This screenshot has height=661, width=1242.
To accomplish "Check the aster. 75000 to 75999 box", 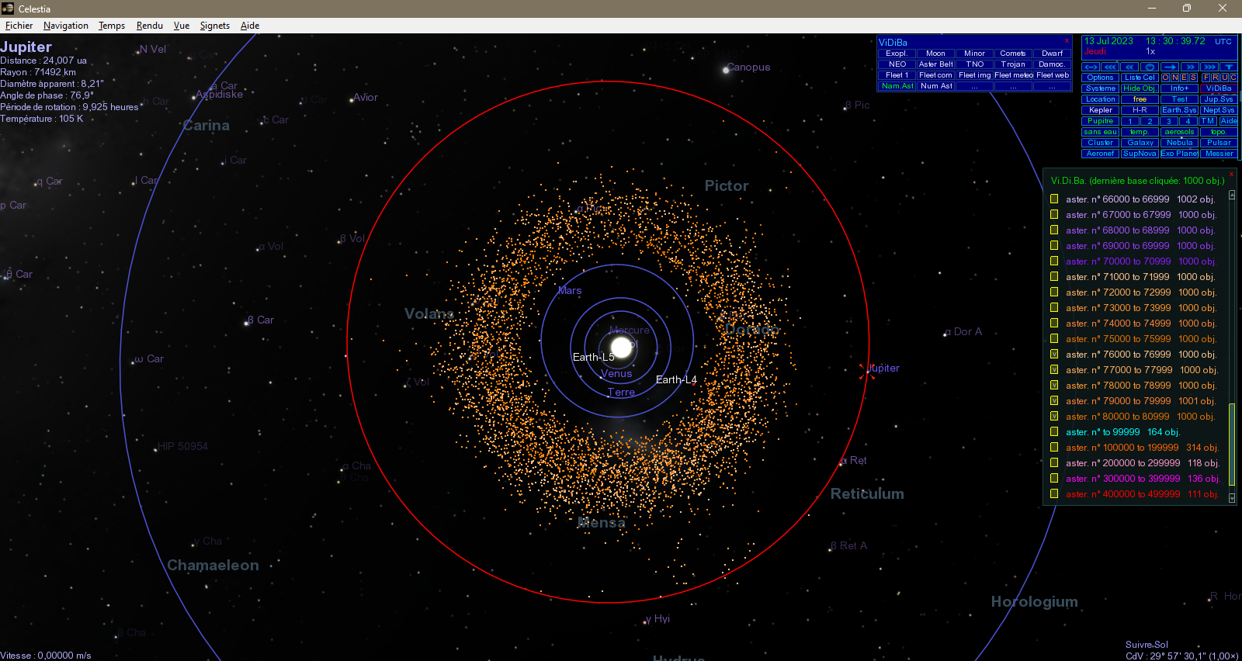I will [x=1054, y=338].
